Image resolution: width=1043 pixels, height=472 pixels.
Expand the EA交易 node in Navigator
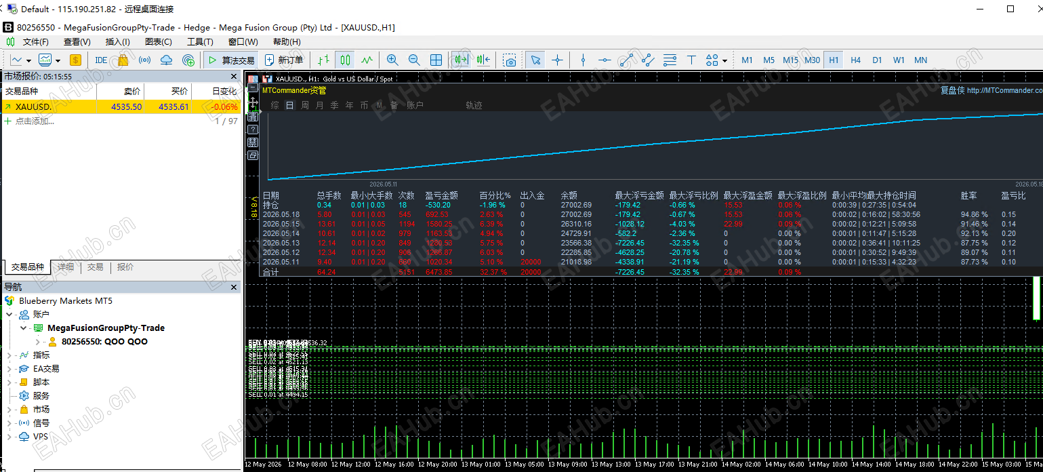(9, 369)
